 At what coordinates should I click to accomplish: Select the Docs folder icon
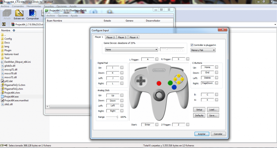[x=2, y=42]
